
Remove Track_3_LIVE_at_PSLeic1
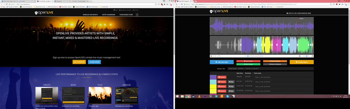click(222, 86)
